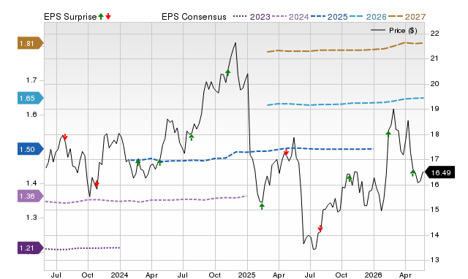Click the 18 label on the price axis
Viewport: 468px width, 279px height.
435,134
